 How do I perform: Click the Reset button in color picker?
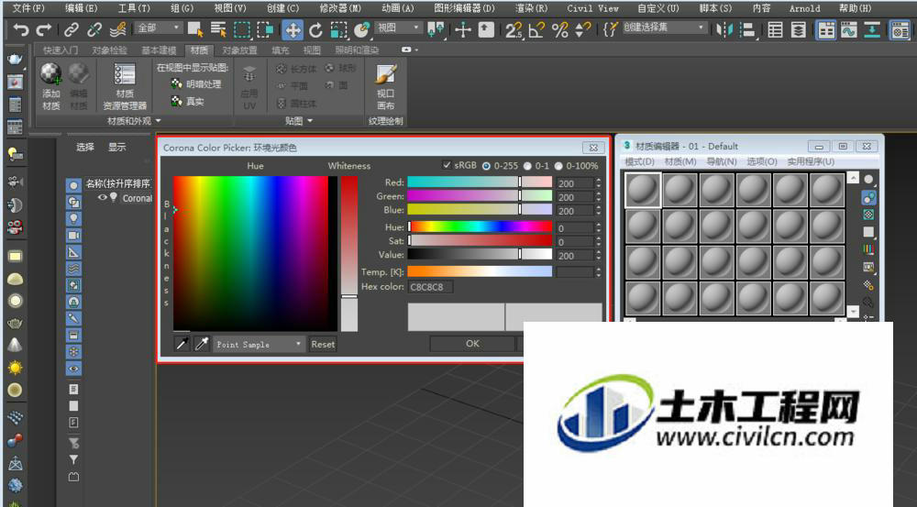(323, 345)
